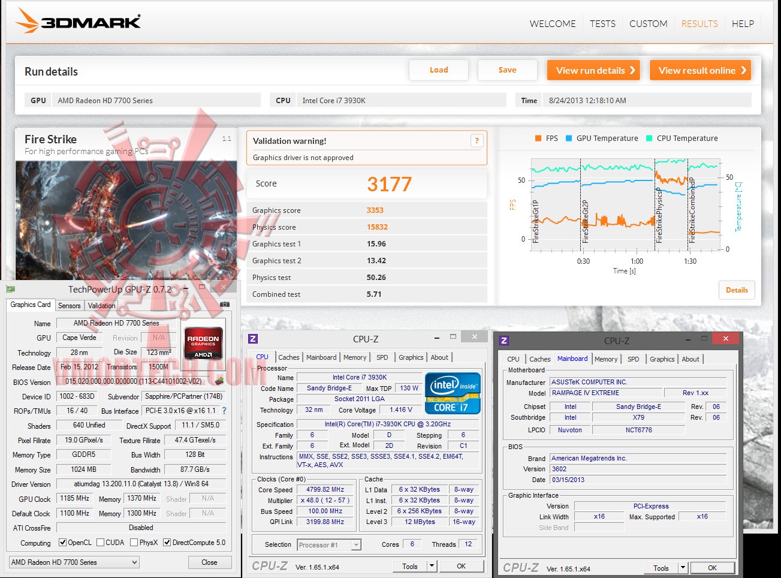Viewport: 781px width, 578px height.
Task: Go to the WELCOME tab in 3DMark
Action: (553, 24)
